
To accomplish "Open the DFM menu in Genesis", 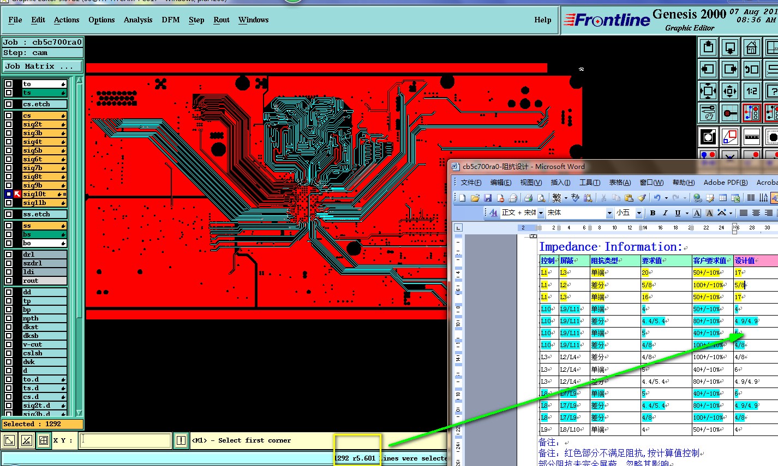I will pyautogui.click(x=171, y=20).
